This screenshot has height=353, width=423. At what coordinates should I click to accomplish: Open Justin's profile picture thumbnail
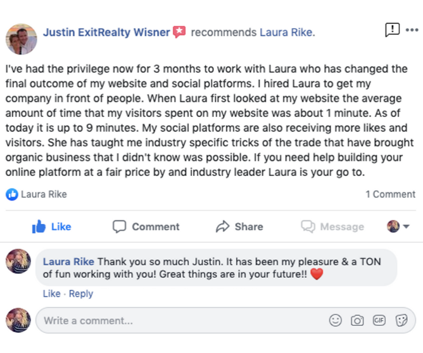coord(22,39)
